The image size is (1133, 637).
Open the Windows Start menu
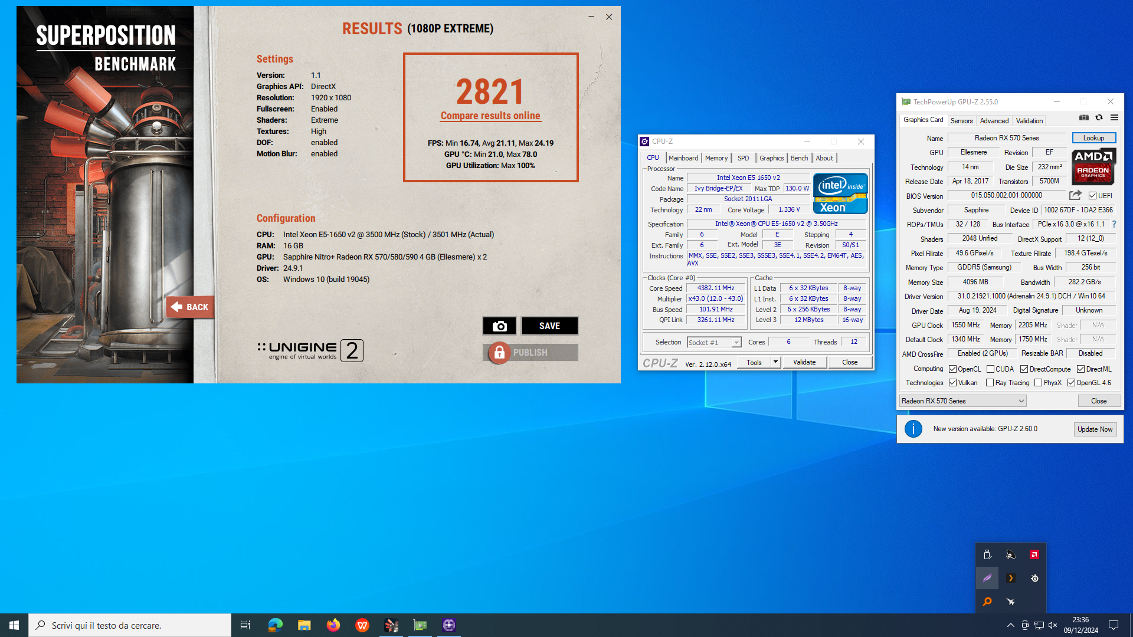point(14,625)
